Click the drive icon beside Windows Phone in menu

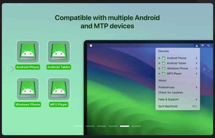coord(163,68)
